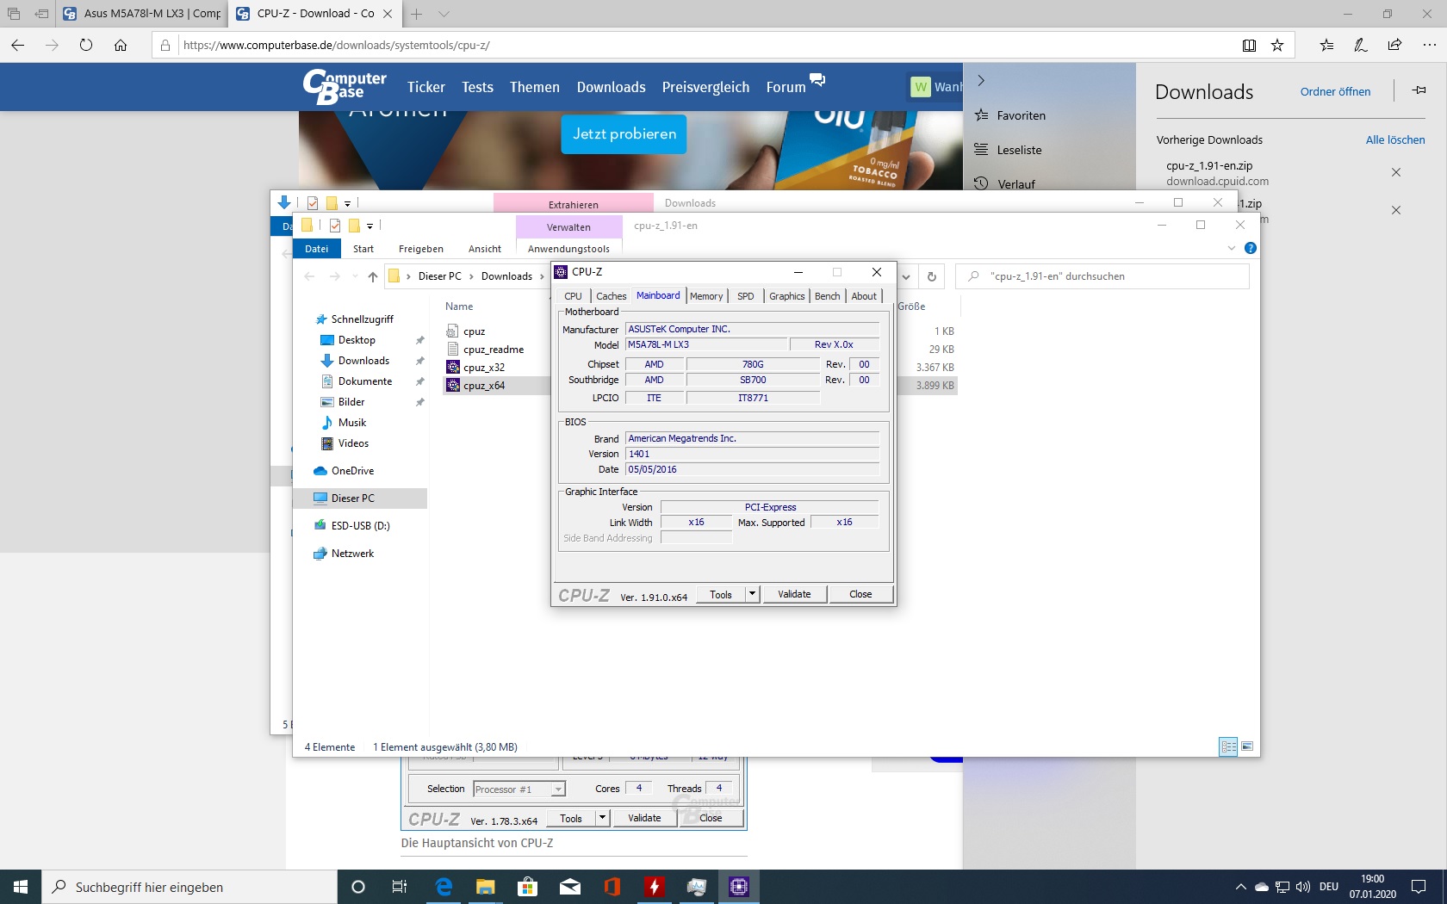Open reading view icon in Edge

pos(1249,45)
